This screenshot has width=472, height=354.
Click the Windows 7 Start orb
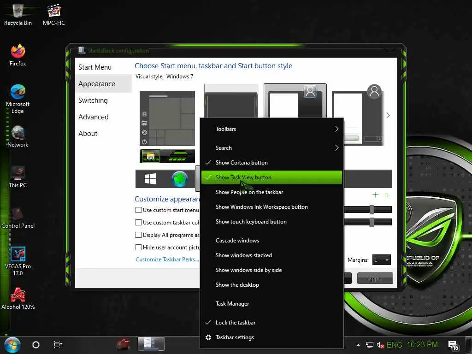pyautogui.click(x=12, y=345)
